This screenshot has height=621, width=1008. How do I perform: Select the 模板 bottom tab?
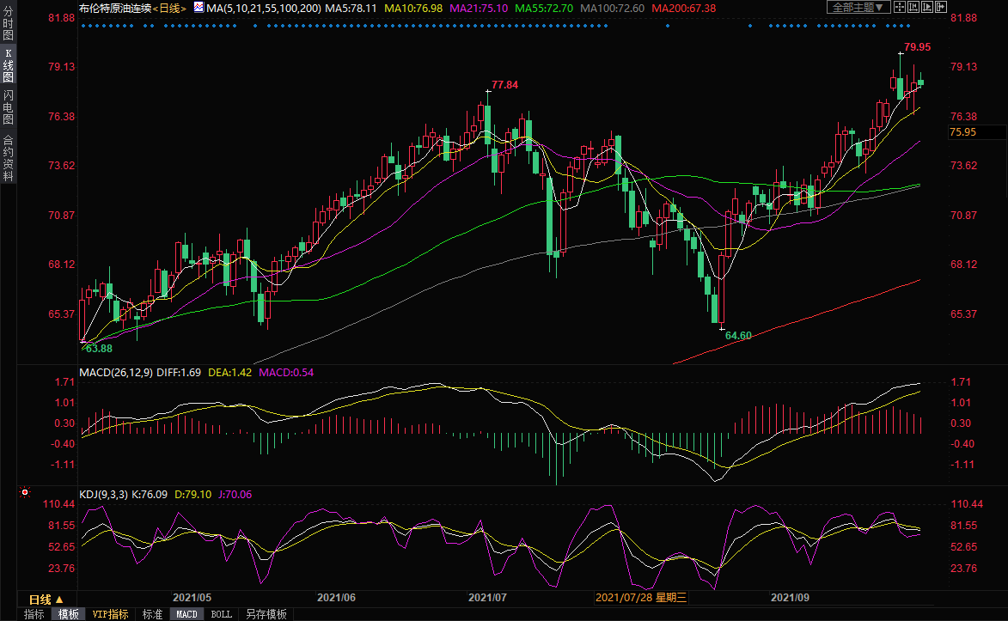click(x=69, y=614)
